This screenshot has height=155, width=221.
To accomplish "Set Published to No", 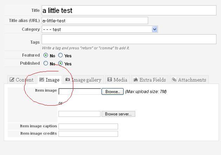I will 46,63.
